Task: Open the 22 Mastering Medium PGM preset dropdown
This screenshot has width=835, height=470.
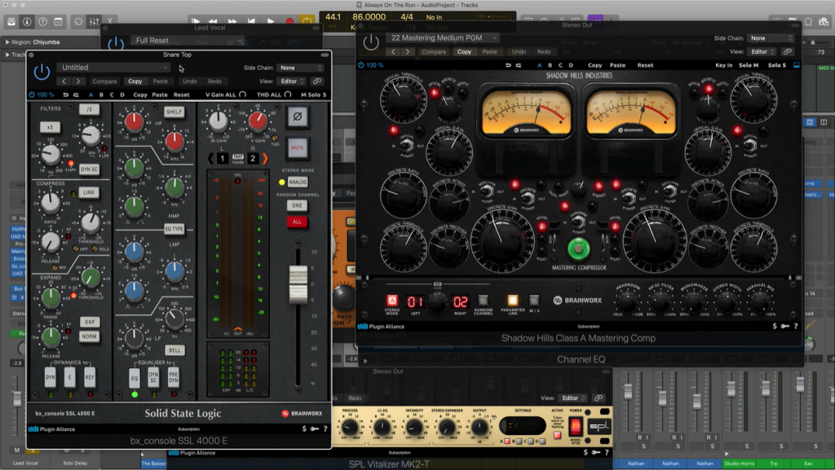Action: (444, 37)
